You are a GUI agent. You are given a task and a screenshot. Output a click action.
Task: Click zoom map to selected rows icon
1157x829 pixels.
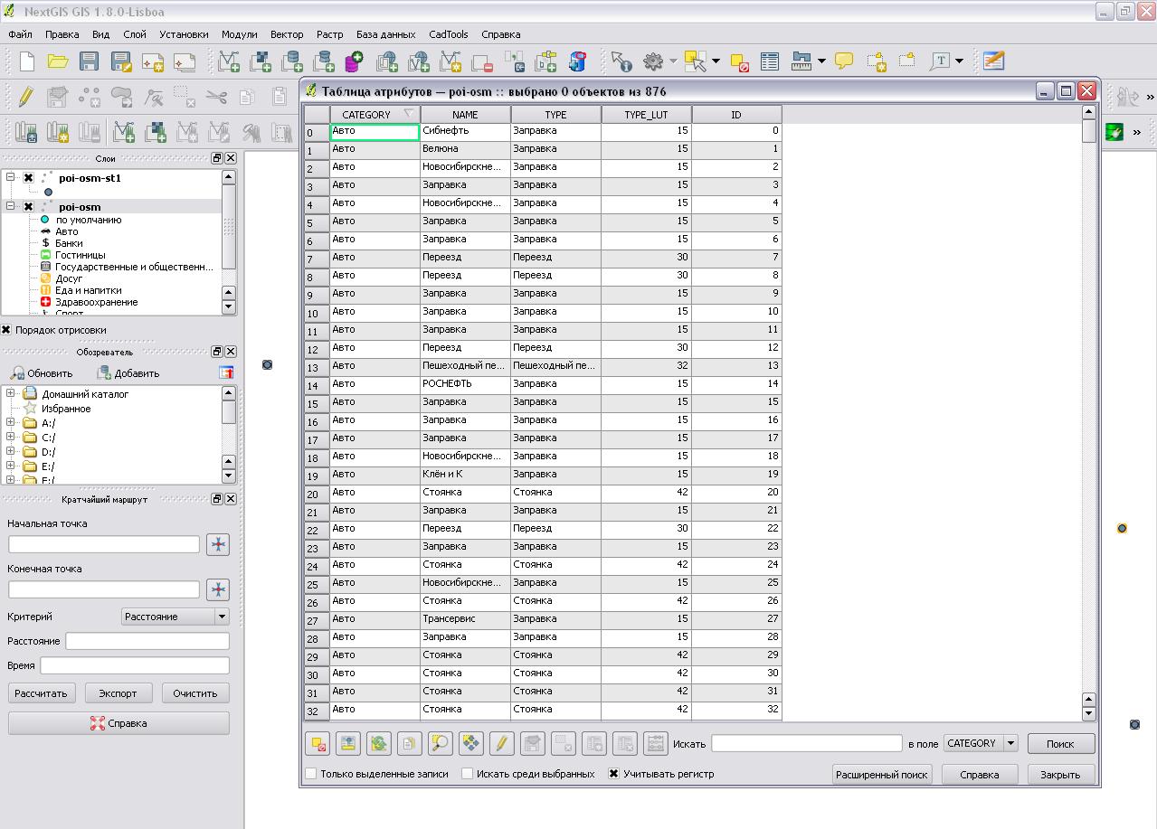pyautogui.click(x=440, y=743)
